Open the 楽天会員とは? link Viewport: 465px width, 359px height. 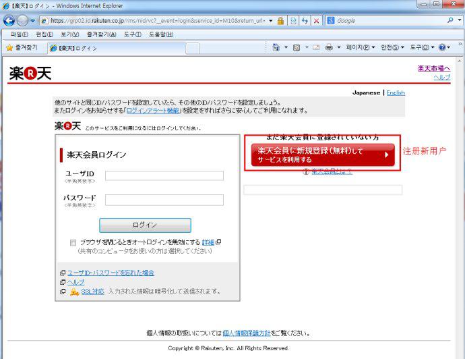coord(332,171)
